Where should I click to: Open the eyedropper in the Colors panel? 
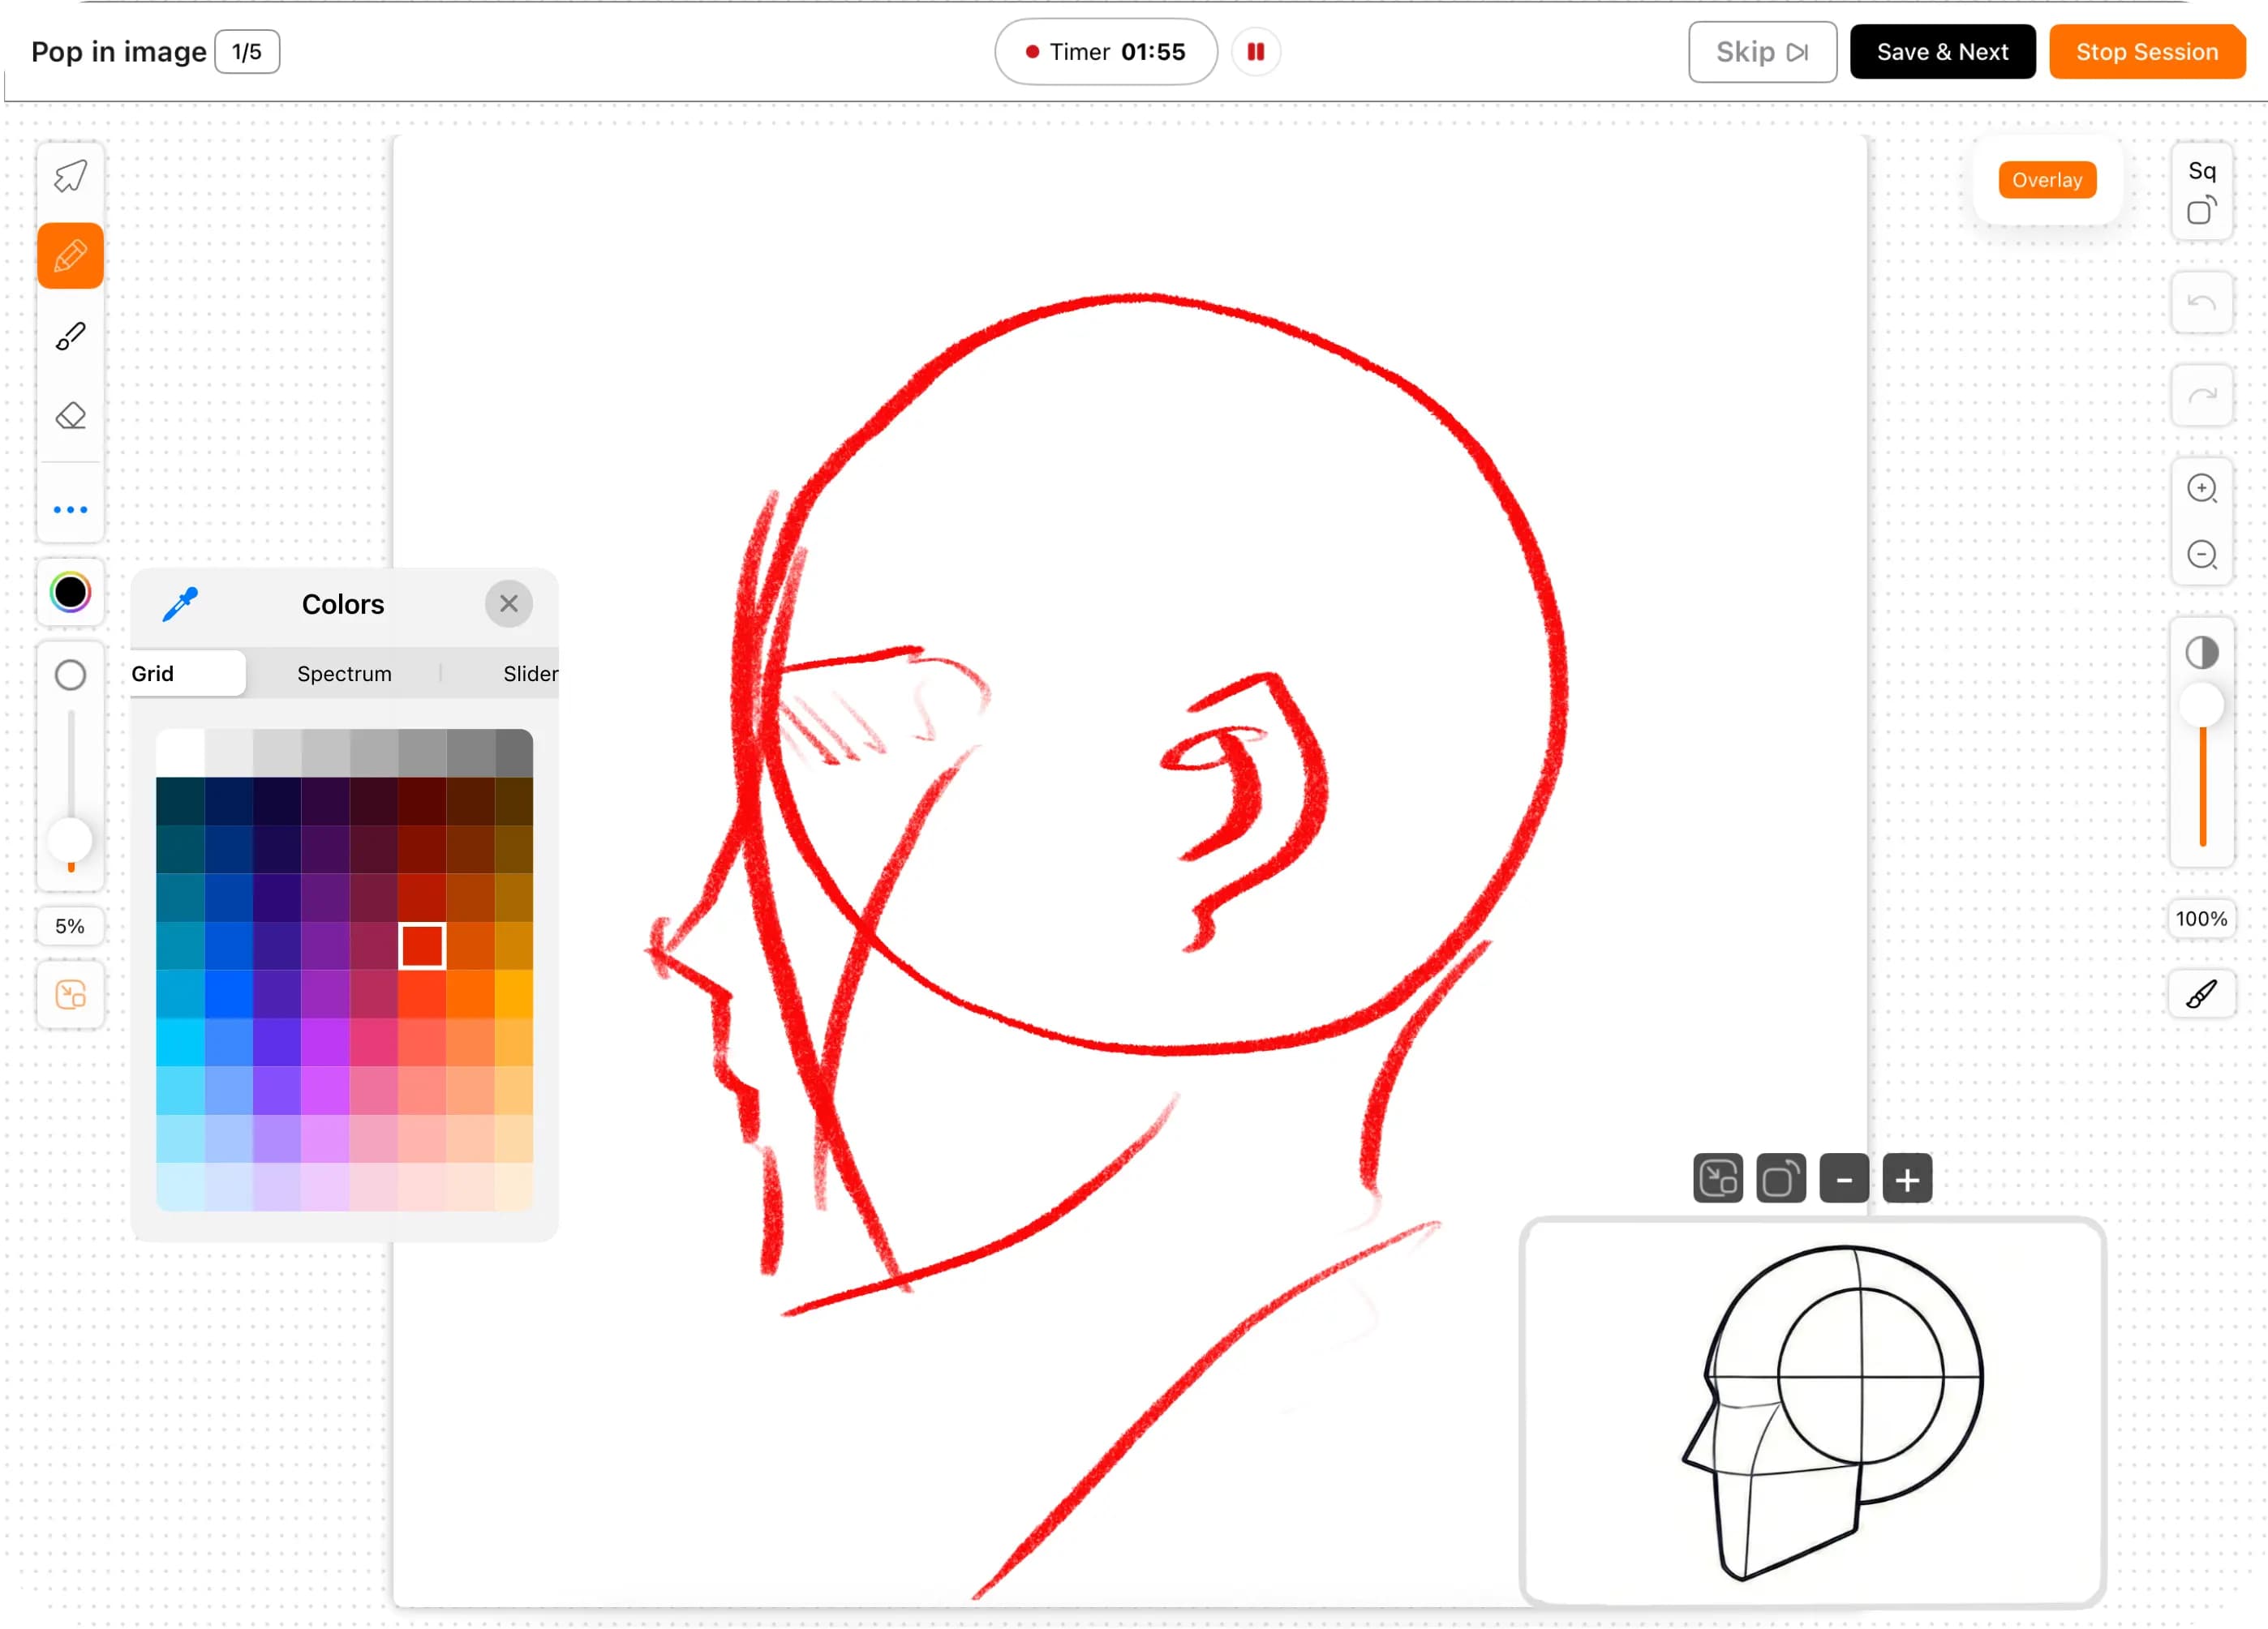point(180,603)
